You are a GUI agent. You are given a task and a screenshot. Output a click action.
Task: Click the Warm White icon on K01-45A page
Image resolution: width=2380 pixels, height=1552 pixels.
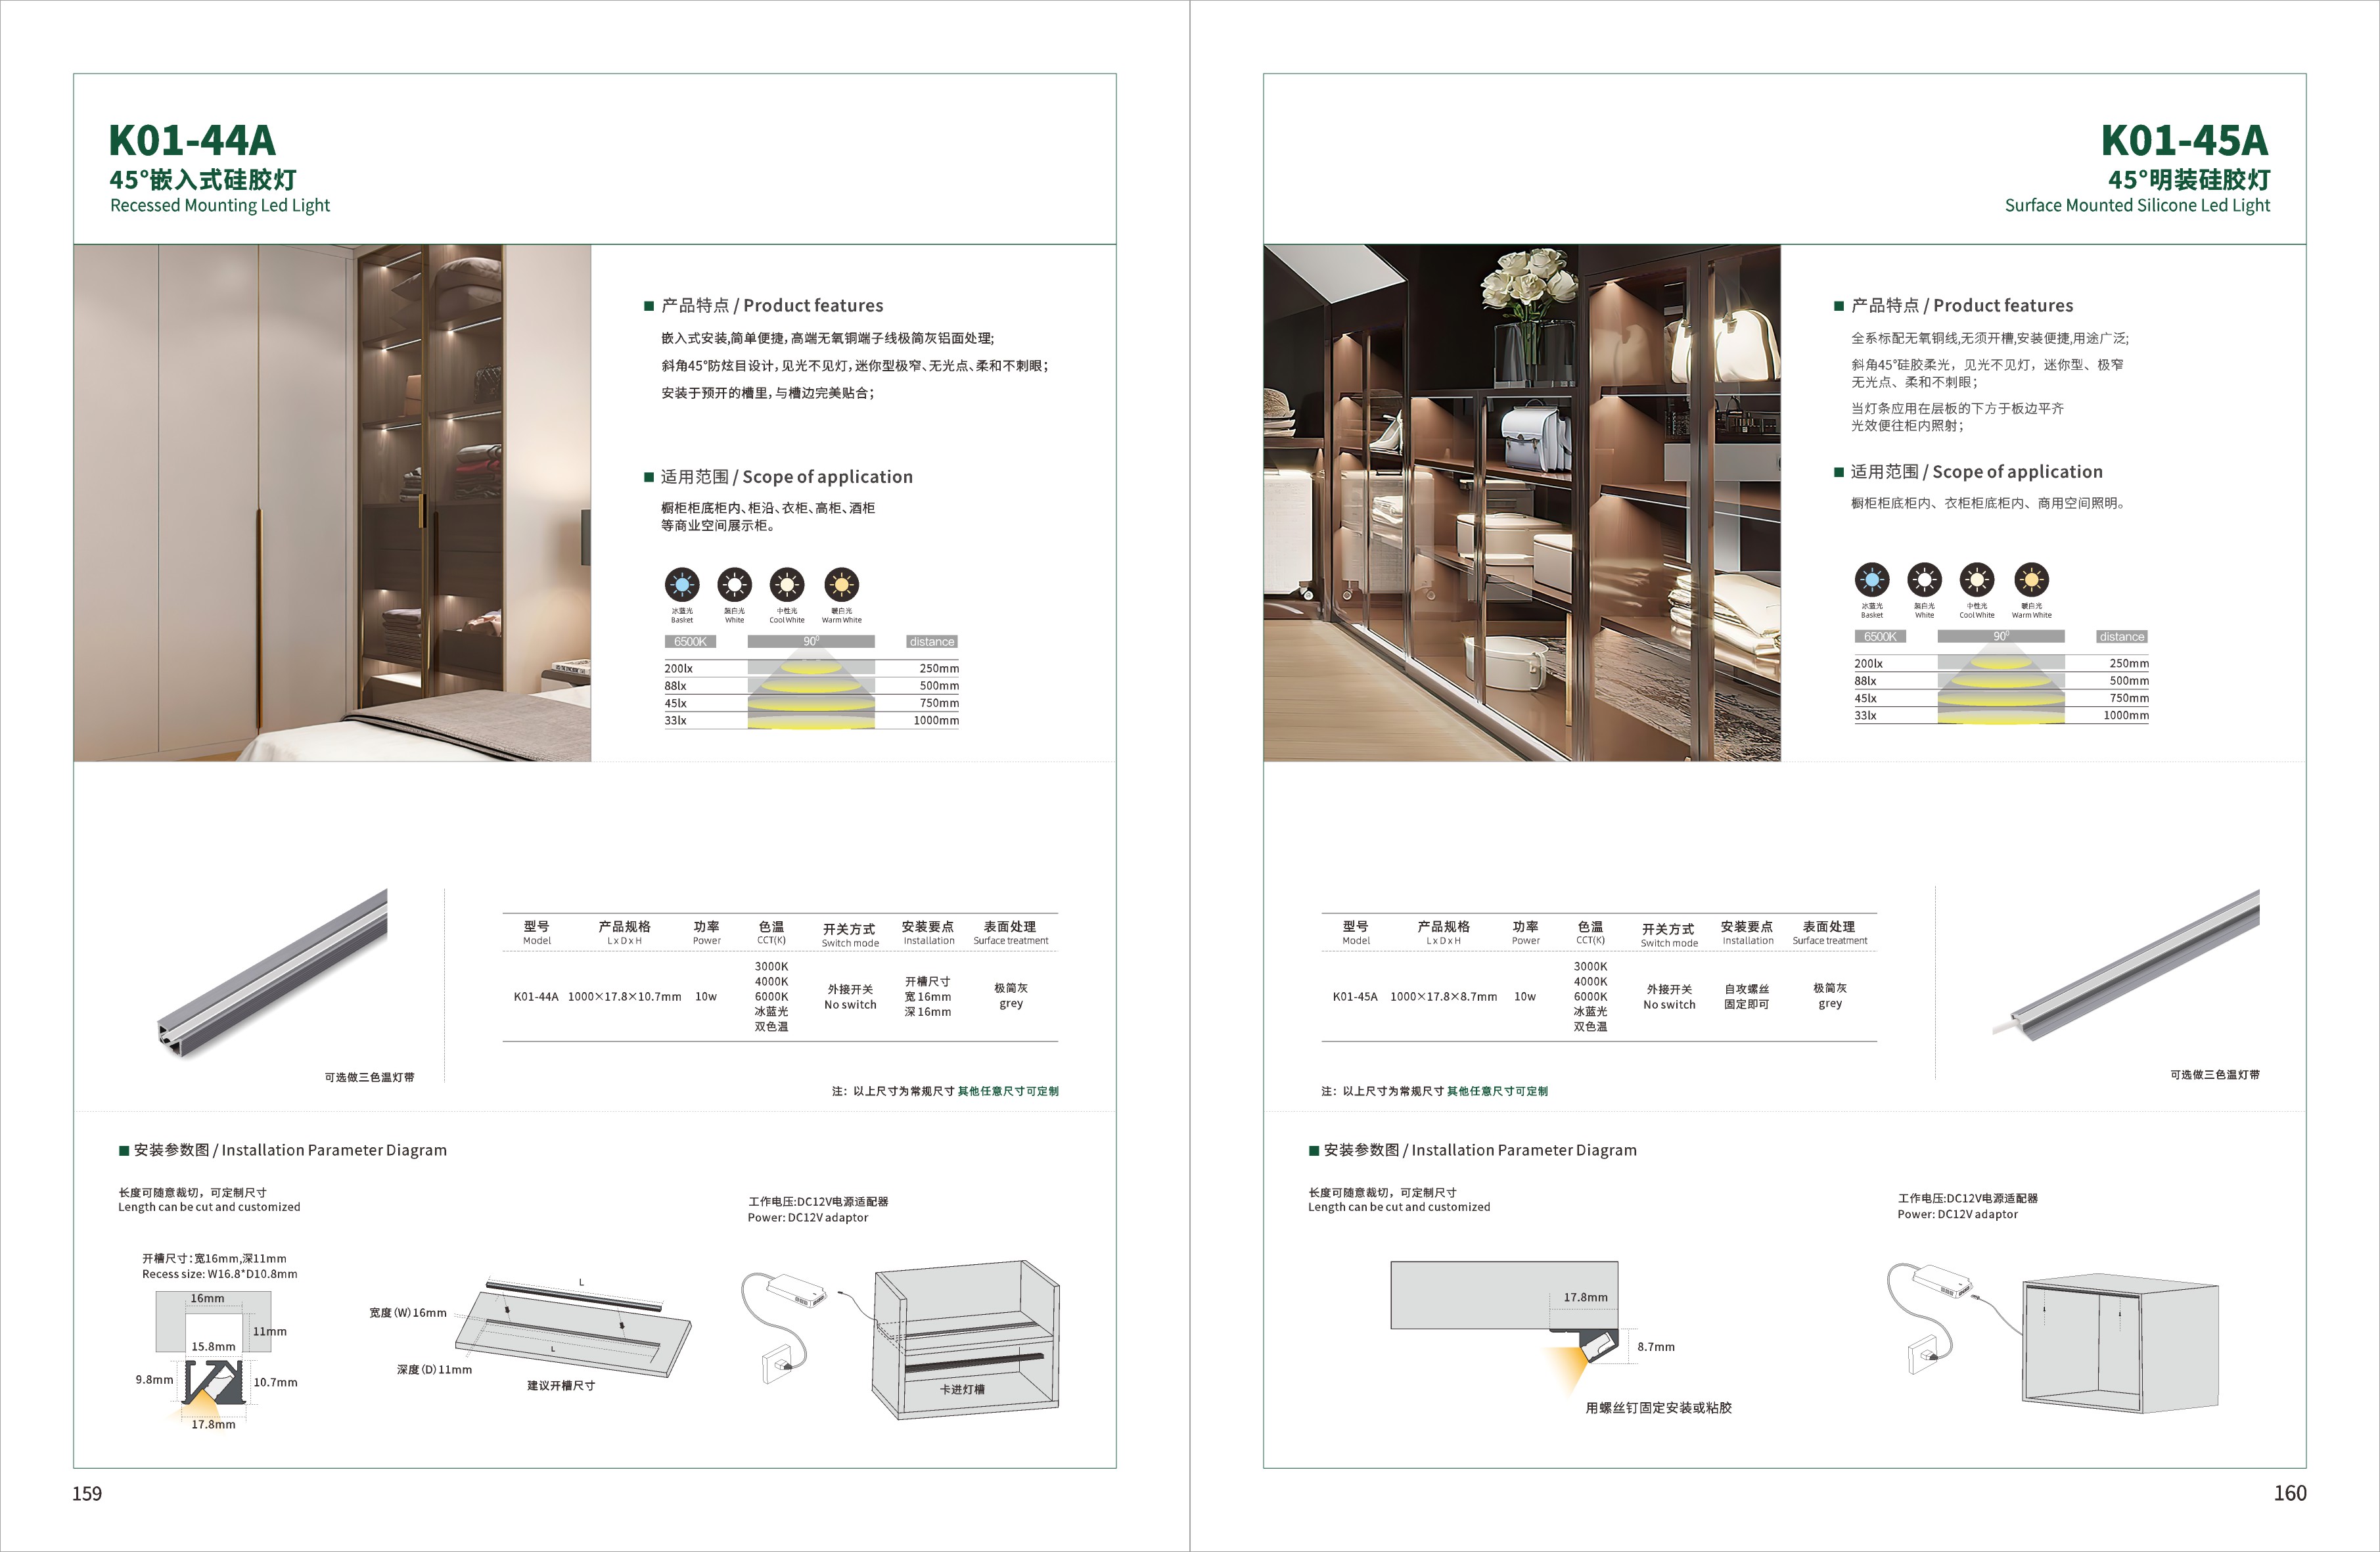(x=2031, y=579)
